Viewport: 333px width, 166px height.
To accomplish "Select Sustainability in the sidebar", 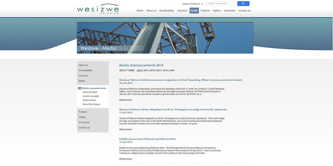I will coord(86,70).
